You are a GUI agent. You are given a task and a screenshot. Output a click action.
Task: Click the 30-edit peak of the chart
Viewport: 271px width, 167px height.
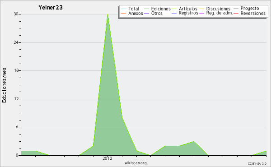point(107,14)
